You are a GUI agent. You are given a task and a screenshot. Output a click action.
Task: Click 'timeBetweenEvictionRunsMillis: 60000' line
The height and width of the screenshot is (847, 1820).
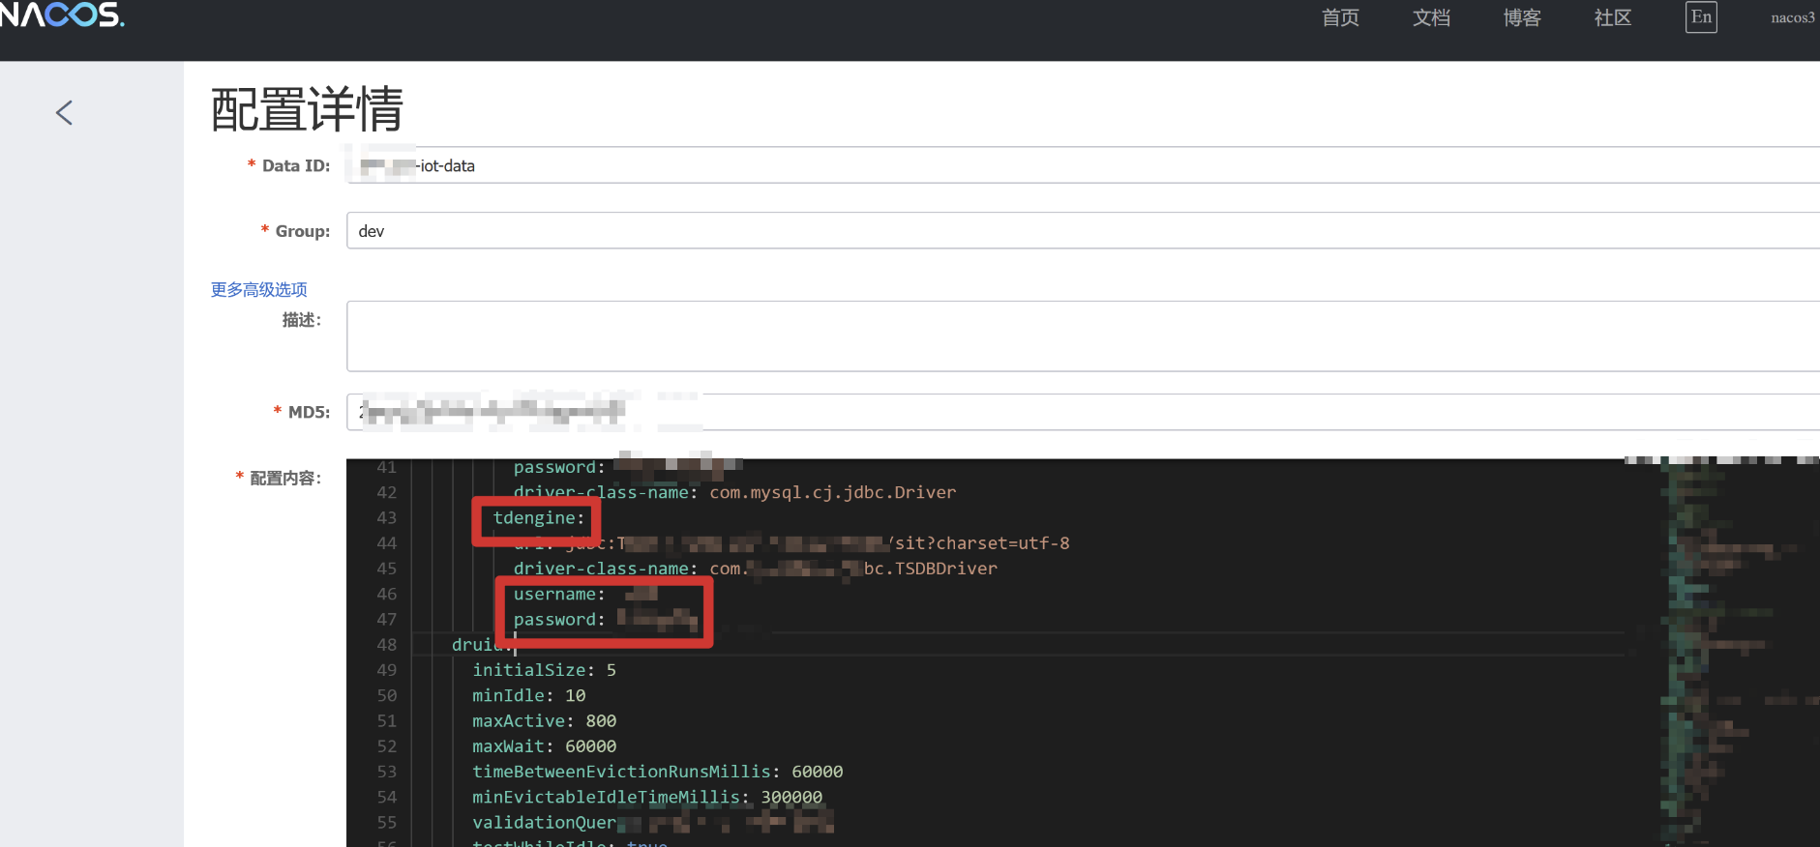pos(657,772)
